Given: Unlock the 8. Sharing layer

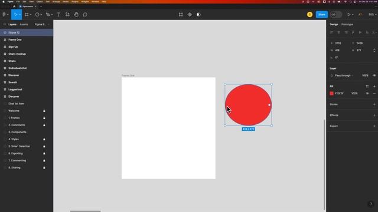Looking at the screenshot, I should 44,167.
